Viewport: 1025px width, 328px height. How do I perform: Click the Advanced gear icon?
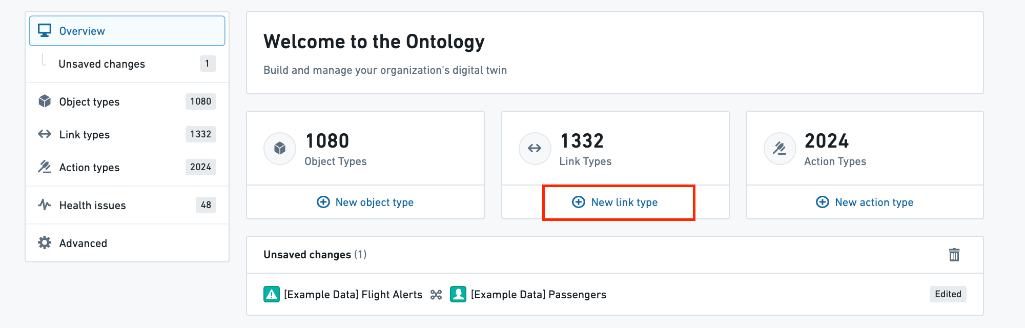click(x=45, y=243)
